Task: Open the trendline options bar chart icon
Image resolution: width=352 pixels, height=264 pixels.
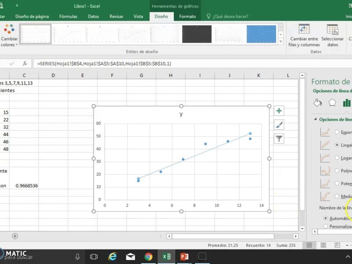Action: pyautogui.click(x=347, y=103)
